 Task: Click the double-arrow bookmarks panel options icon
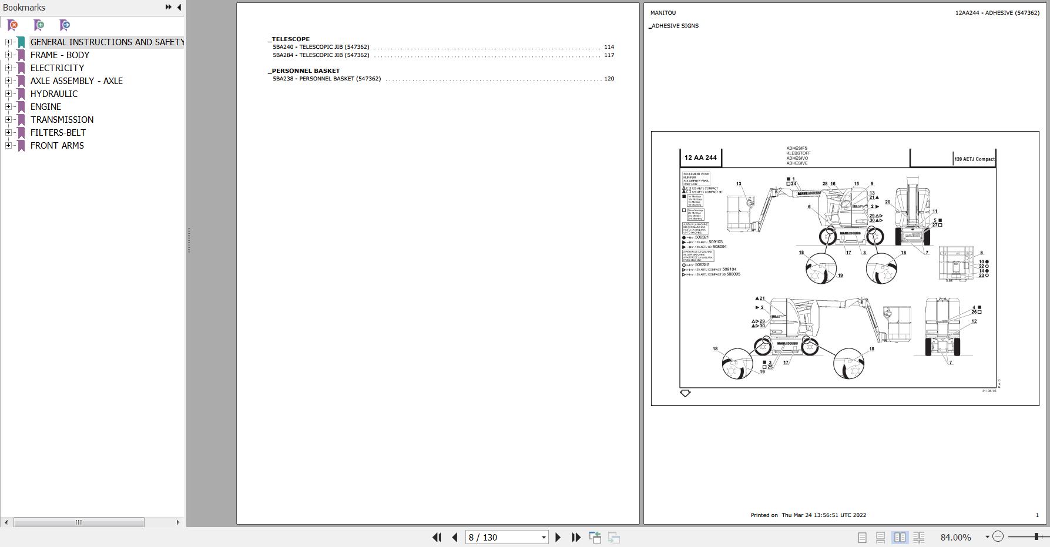point(169,7)
